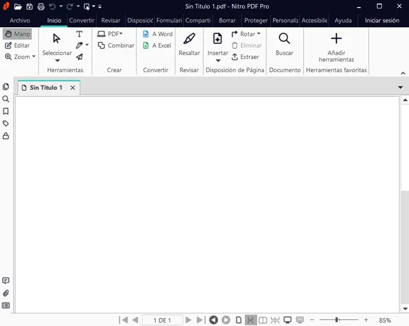This screenshot has width=409, height=326.
Task: Open the Proteger ribbon tab
Action: pyautogui.click(x=256, y=20)
